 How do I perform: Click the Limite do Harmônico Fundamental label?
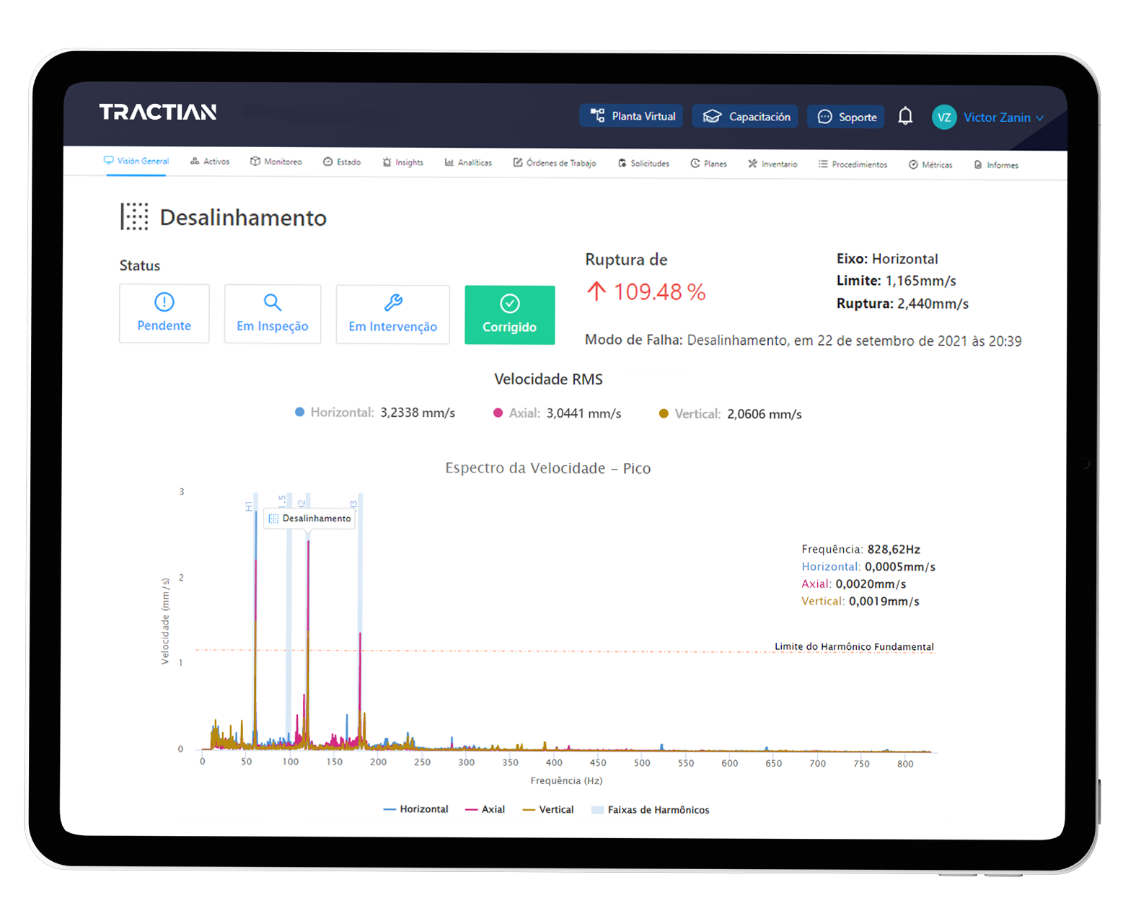(854, 646)
